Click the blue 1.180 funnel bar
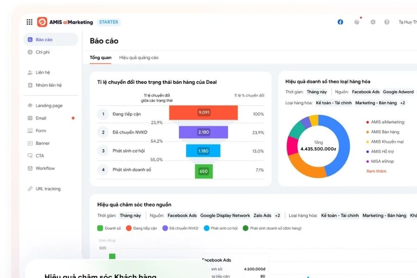 pos(203,151)
